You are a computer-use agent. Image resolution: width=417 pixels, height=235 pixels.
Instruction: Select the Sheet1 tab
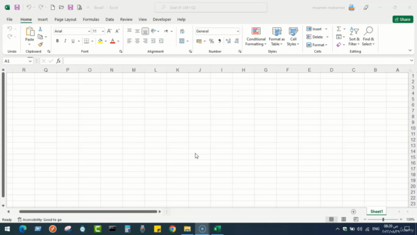click(x=377, y=211)
